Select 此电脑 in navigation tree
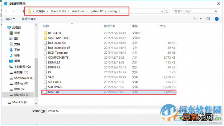 coord(14,27)
